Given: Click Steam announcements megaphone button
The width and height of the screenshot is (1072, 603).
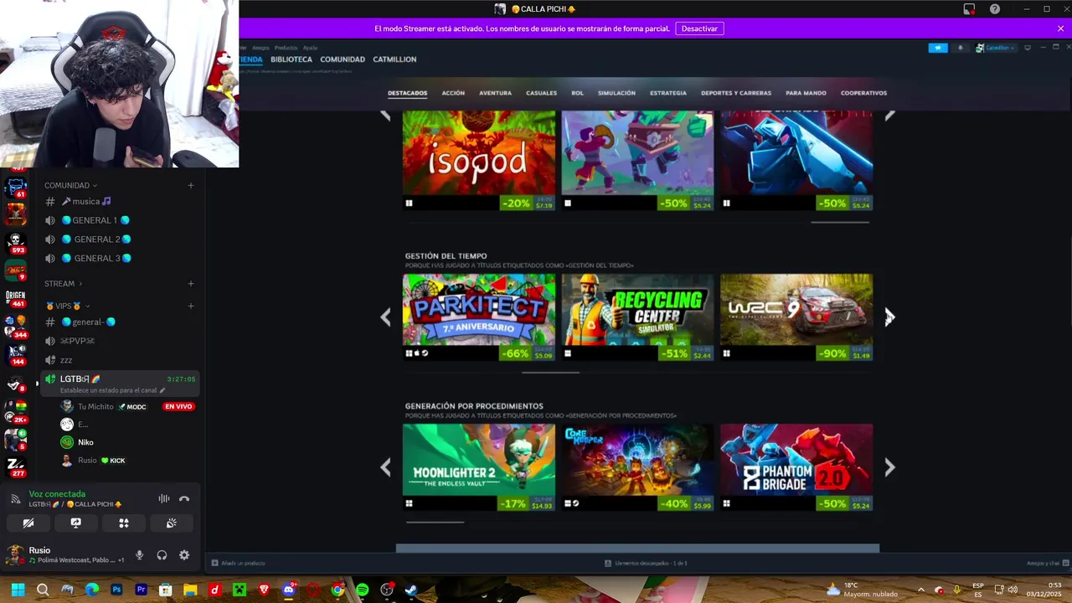Looking at the screenshot, I should tap(937, 48).
